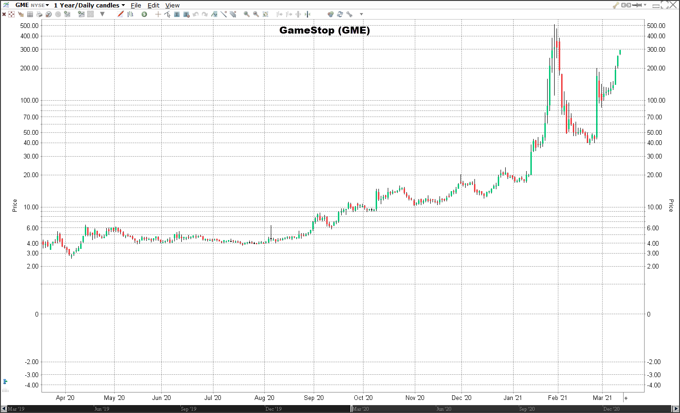Click the 'Mar '19' label on timeline bar
Screen dimensions: 680x413
tap(16, 409)
